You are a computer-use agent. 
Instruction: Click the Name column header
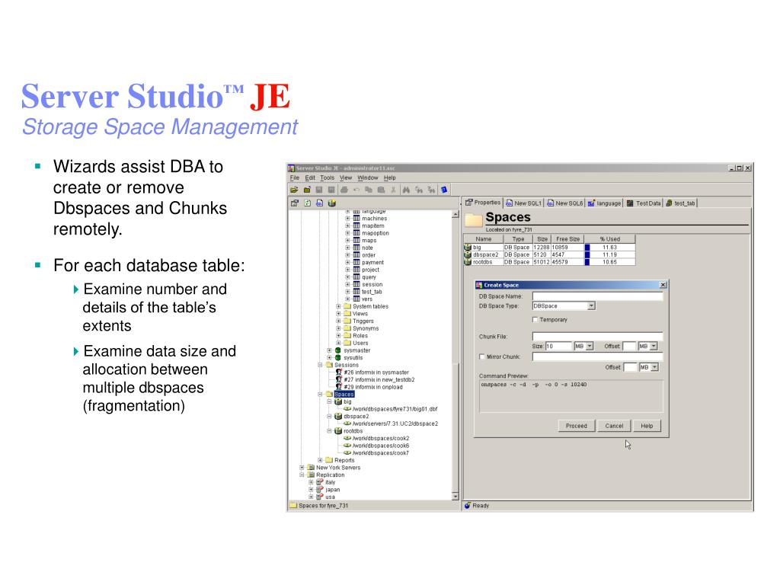coord(483,239)
